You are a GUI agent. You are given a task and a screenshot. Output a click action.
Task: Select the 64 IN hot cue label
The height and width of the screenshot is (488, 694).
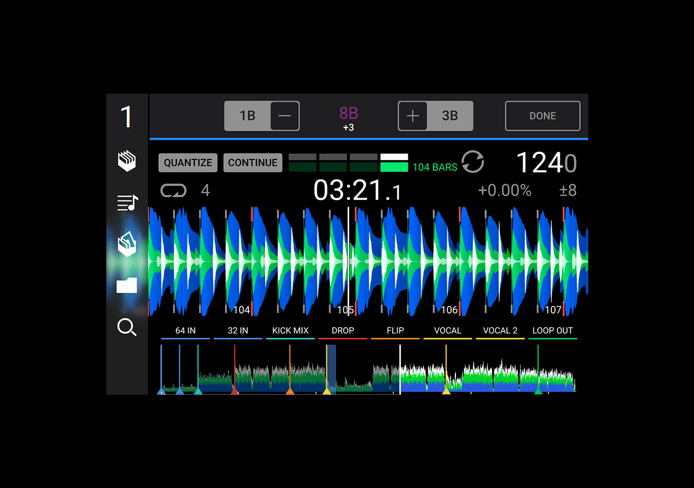click(x=185, y=331)
